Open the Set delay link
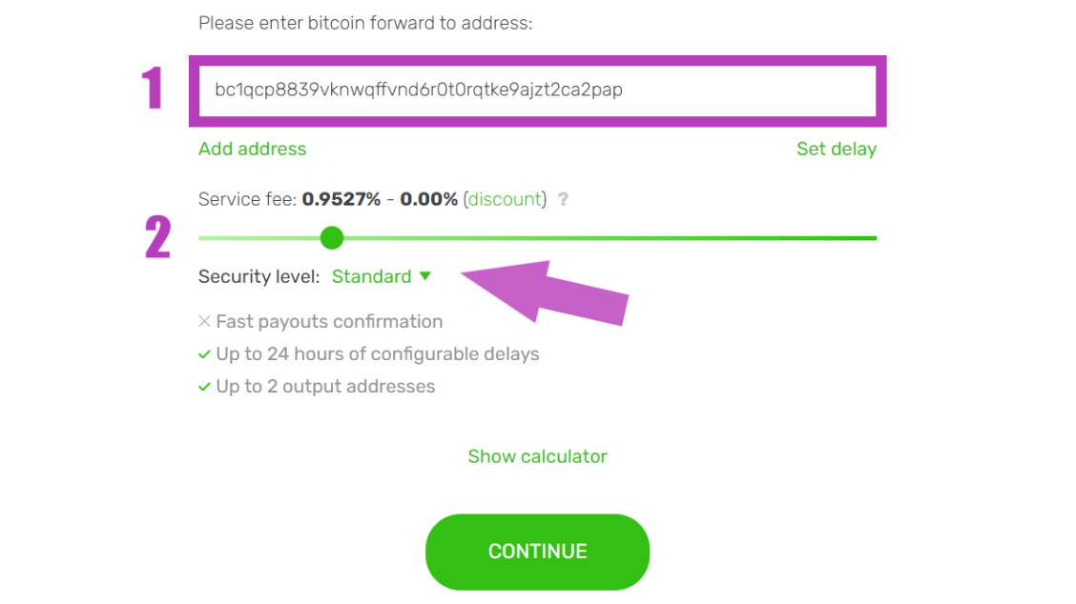Screen dimensions: 1076x604 click(x=836, y=149)
